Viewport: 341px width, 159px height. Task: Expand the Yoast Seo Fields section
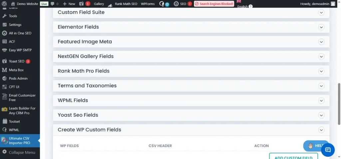tap(321, 115)
